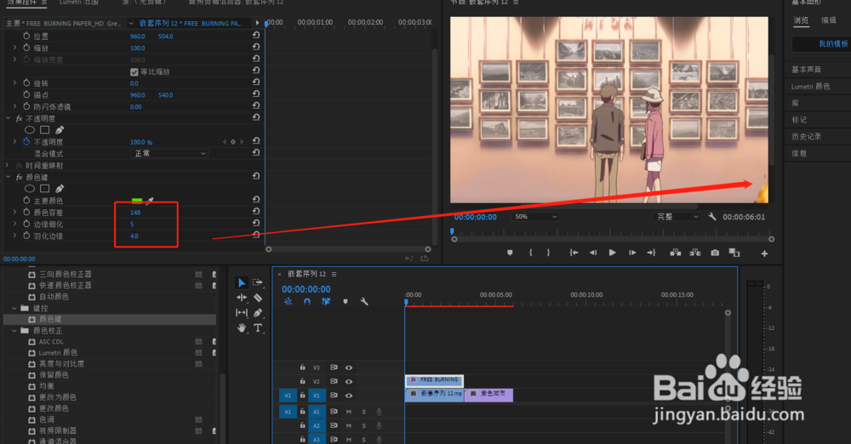
Task: Open Program Monitor settings wrench
Action: 712,217
